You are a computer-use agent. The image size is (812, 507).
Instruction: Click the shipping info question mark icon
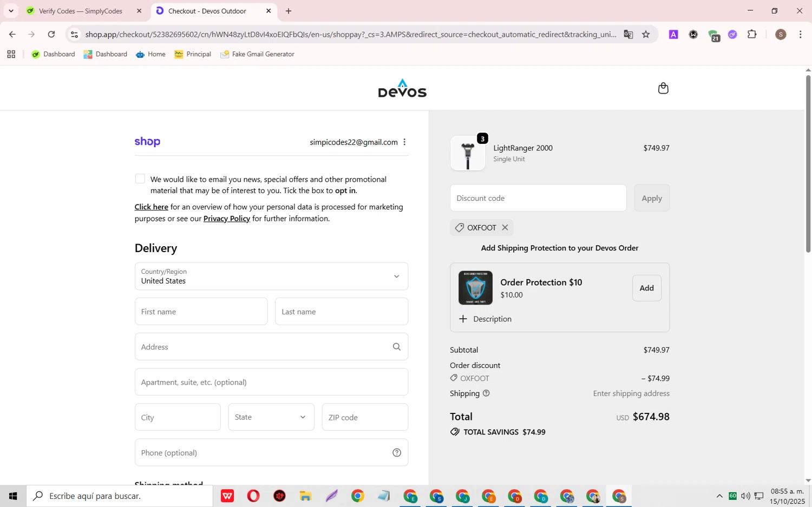click(x=486, y=393)
